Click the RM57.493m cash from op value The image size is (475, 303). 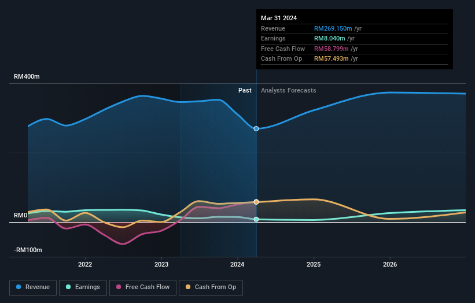[x=332, y=59]
